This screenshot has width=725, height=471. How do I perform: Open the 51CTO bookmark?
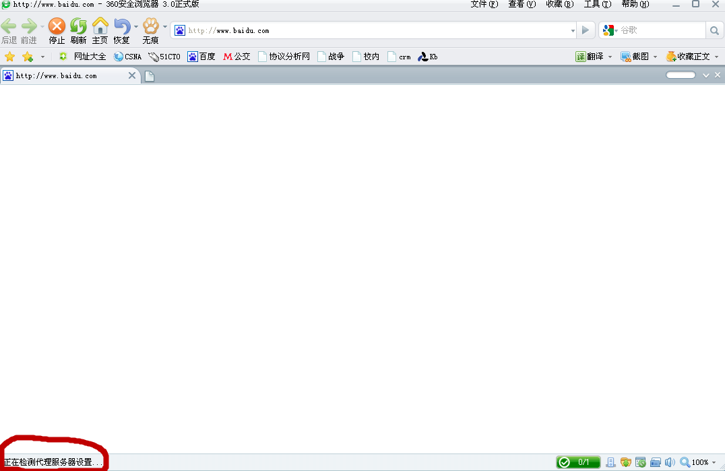point(164,57)
